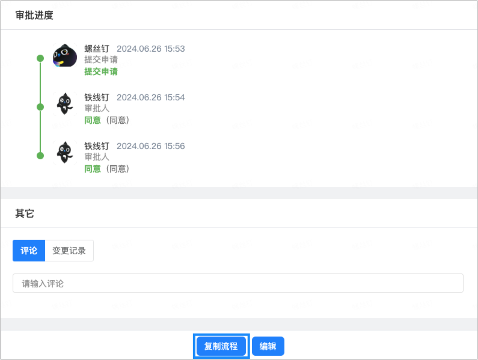Click 螺丝钉's avatar icon
Viewport: 478px width, 360px height.
pos(65,55)
